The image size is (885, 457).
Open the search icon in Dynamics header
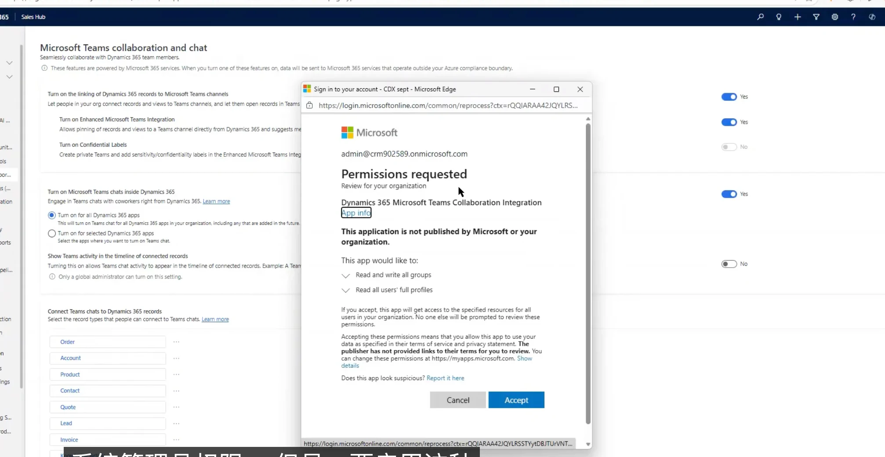click(760, 17)
